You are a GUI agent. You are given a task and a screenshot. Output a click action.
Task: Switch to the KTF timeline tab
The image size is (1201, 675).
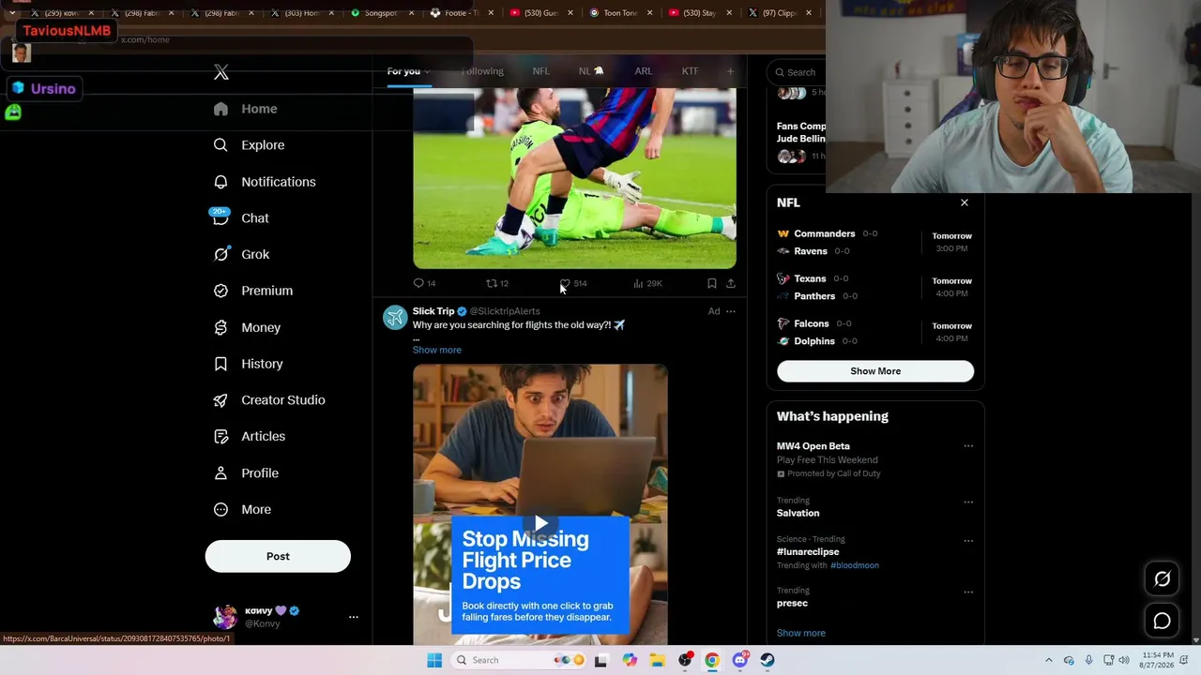pyautogui.click(x=690, y=71)
